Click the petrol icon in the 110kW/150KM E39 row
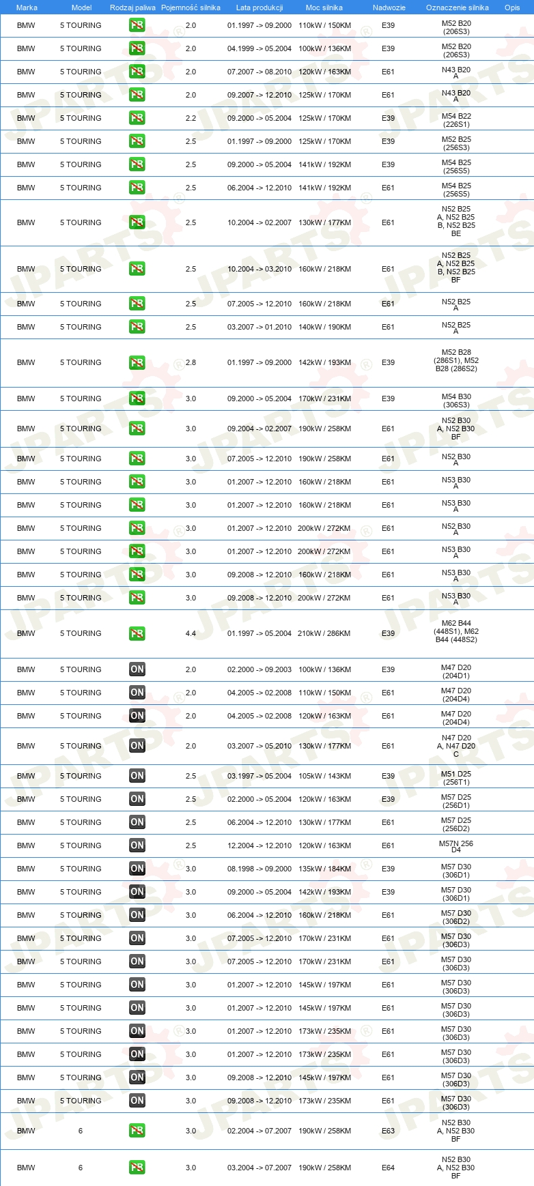 click(137, 25)
